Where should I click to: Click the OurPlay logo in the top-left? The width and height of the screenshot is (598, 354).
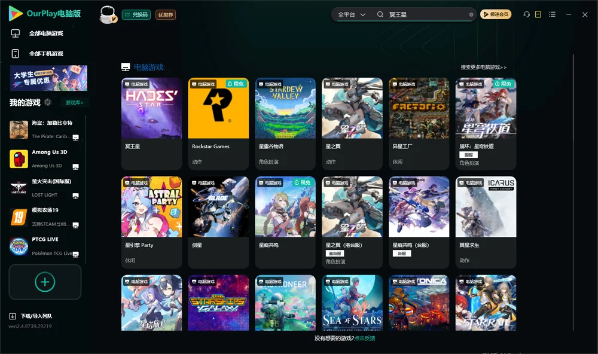[x=45, y=14]
